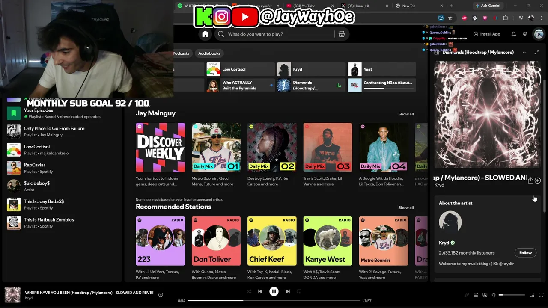Toggle shuffle in the player bar
The width and height of the screenshot is (548, 308).
tap(249, 291)
